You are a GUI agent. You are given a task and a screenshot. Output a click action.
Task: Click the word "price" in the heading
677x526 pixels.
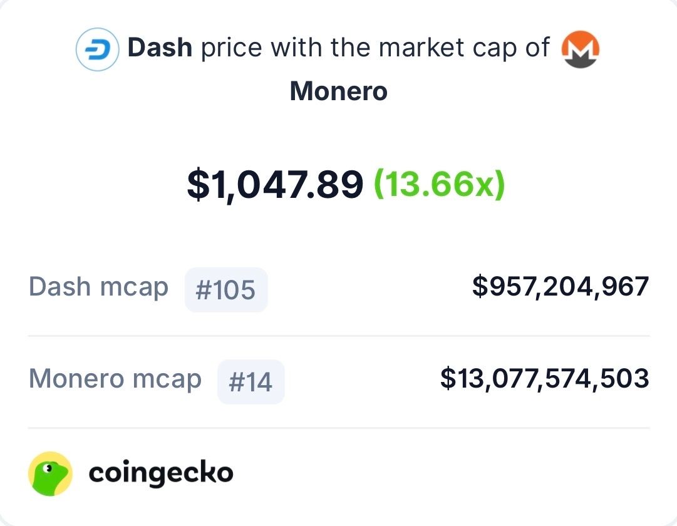click(x=230, y=48)
